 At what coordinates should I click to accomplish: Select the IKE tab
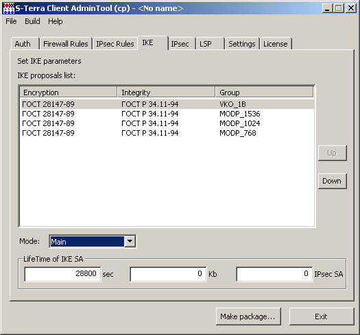pos(153,42)
